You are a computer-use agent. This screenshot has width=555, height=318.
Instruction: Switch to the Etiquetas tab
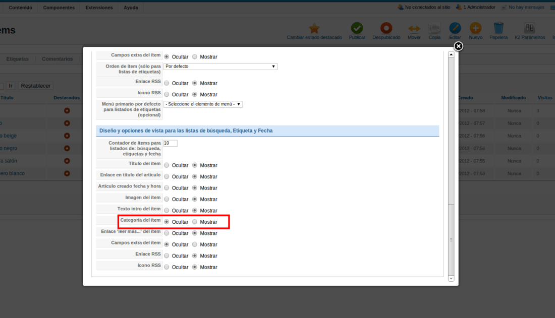pos(17,59)
